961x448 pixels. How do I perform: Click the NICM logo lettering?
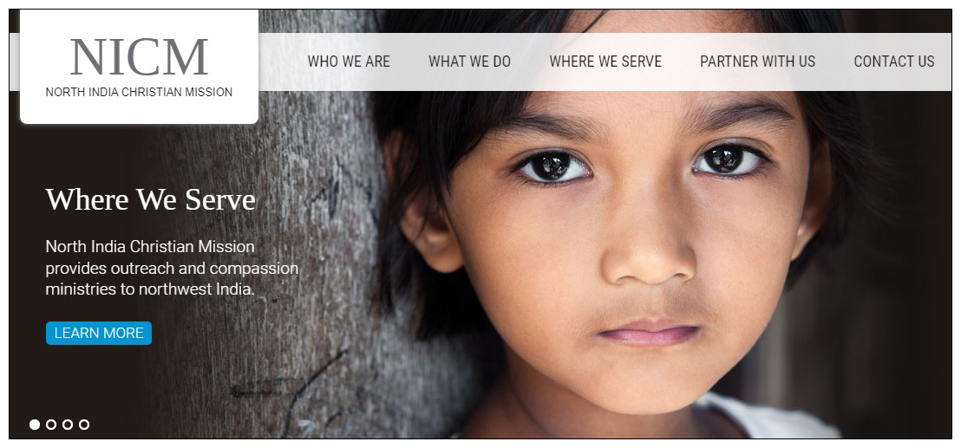pos(139,57)
